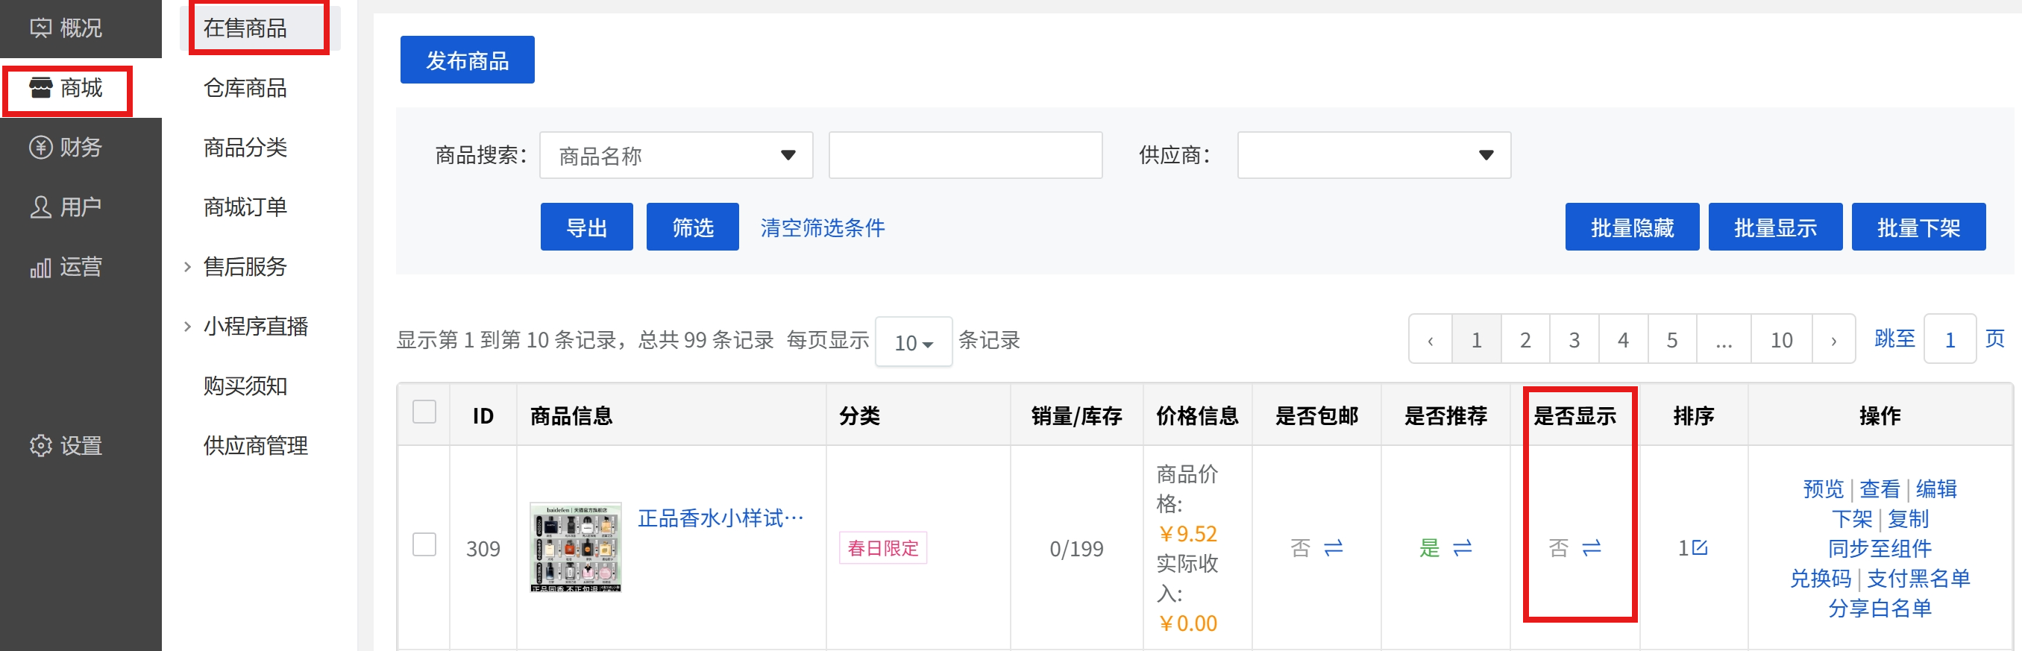Open 商城订单 in the side menu
This screenshot has height=651, width=2022.
(245, 207)
